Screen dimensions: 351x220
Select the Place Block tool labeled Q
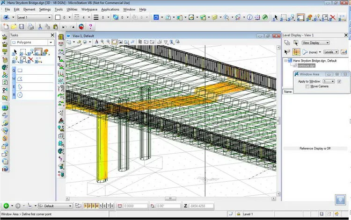tap(20, 71)
